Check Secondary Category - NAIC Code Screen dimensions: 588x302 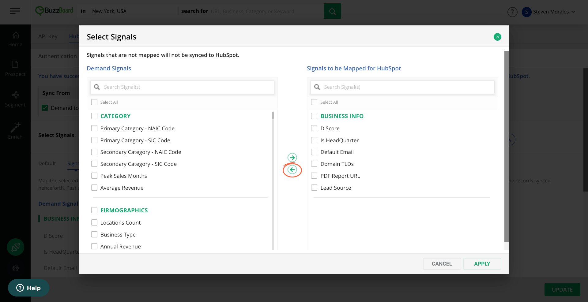coord(94,152)
